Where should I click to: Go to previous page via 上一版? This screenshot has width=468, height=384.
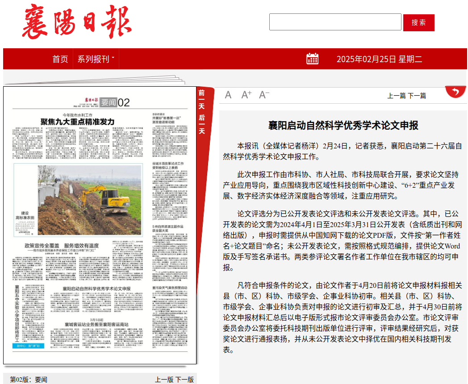[164, 380]
